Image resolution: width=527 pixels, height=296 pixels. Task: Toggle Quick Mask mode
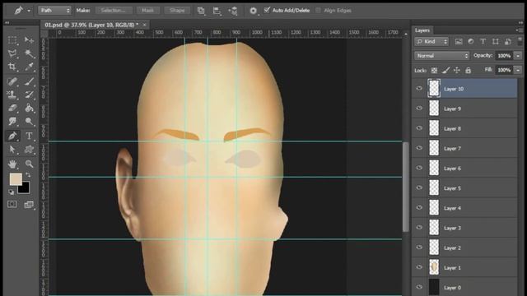(12, 205)
